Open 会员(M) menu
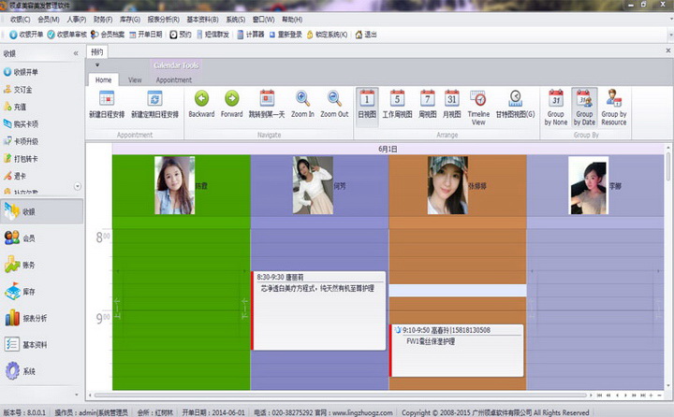Image resolution: width=674 pixels, height=417 pixels. pos(49,20)
